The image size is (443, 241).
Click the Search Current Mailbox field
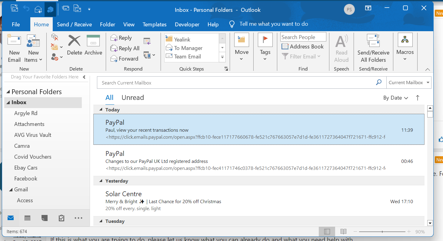[236, 83]
